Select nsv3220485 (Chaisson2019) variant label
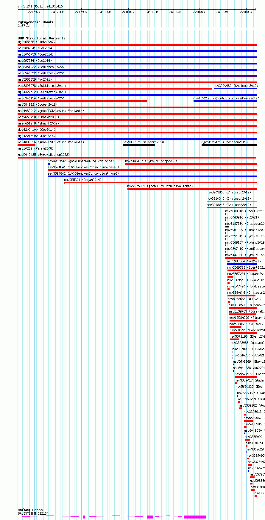265x520 pixels. coord(236,86)
